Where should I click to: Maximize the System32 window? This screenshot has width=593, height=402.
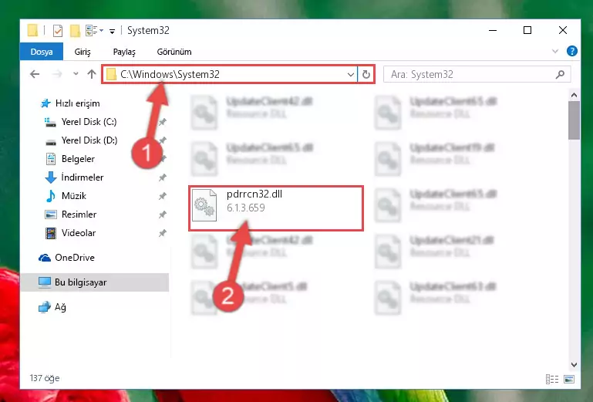point(527,30)
